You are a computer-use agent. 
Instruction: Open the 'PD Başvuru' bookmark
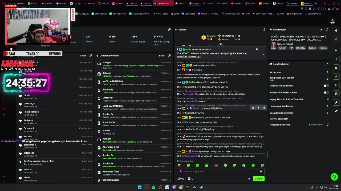82,14
